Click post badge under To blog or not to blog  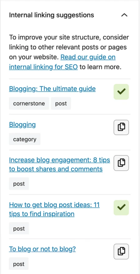(x=19, y=264)
